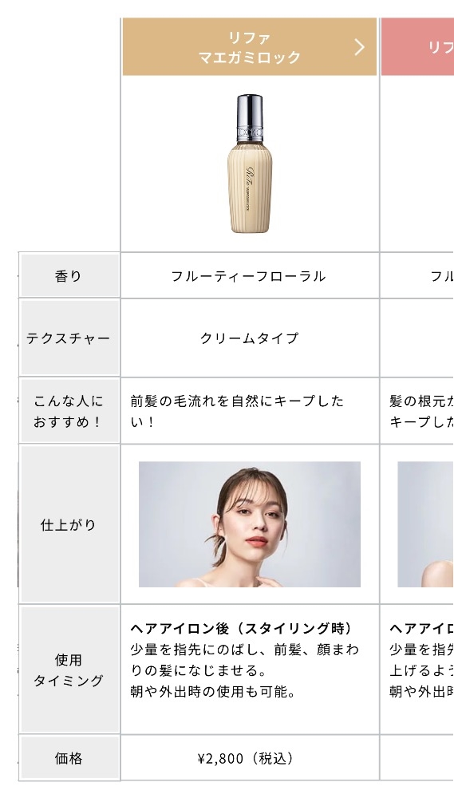Click the 仕上がり row header cell
The height and width of the screenshot is (798, 454).
tap(69, 524)
